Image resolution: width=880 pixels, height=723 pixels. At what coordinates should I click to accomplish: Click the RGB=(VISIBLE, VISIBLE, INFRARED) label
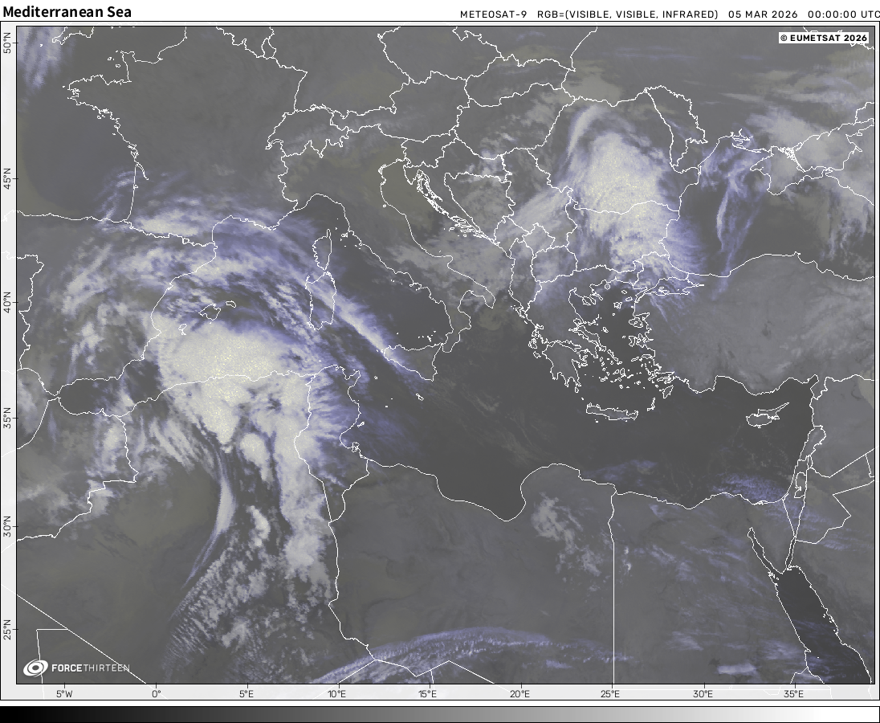click(x=626, y=14)
